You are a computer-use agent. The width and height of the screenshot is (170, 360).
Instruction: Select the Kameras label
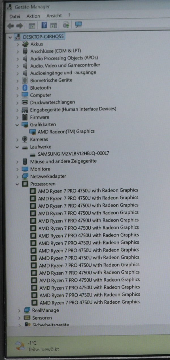pyautogui.click(x=39, y=139)
